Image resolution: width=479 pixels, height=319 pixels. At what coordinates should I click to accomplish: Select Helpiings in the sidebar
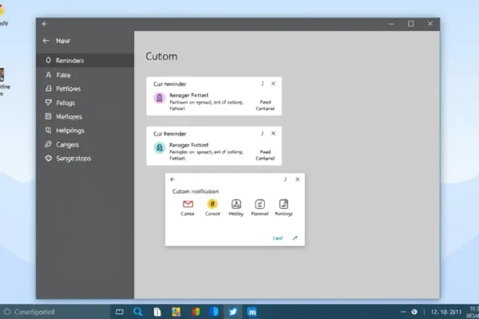coord(85,131)
